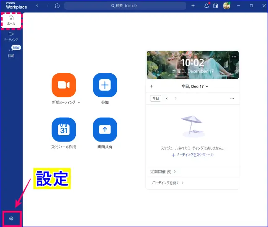The image size is (268, 227).
Task: Expand the 新規ミーティング dropdown arrow
Action: pos(79,102)
